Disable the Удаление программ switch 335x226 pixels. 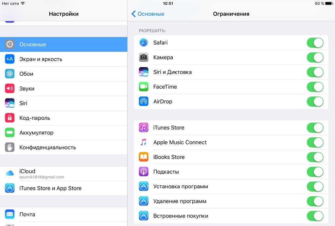tap(315, 201)
